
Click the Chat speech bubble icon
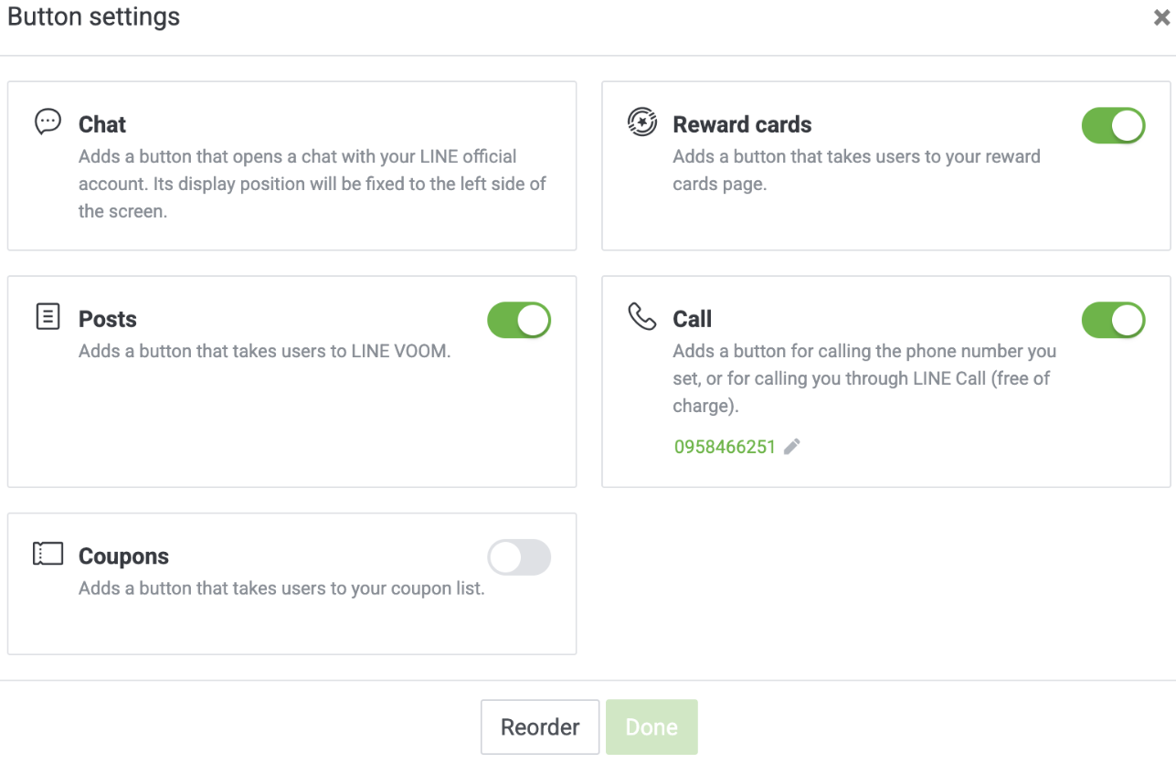pos(48,122)
